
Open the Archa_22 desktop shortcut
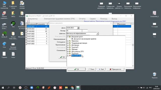click(x=4, y=35)
